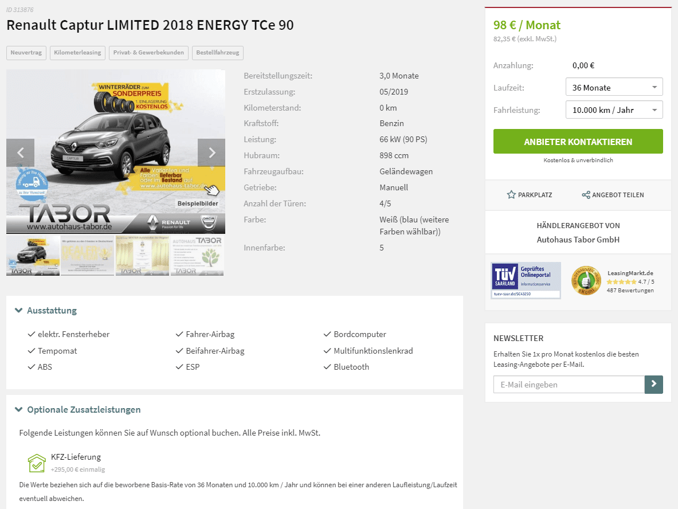Open the TÜV Saarland certification badge
The width and height of the screenshot is (678, 509).
click(526, 280)
